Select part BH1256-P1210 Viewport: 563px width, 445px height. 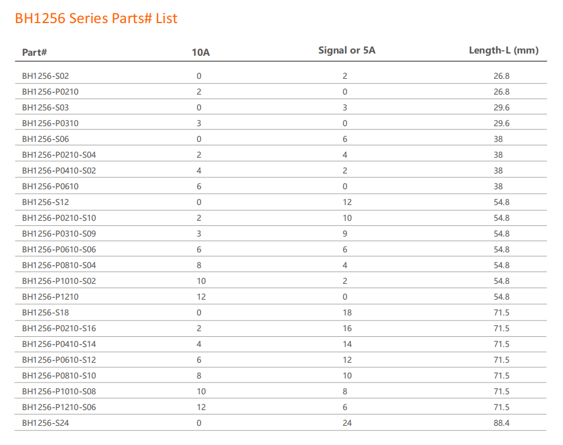[x=50, y=297]
